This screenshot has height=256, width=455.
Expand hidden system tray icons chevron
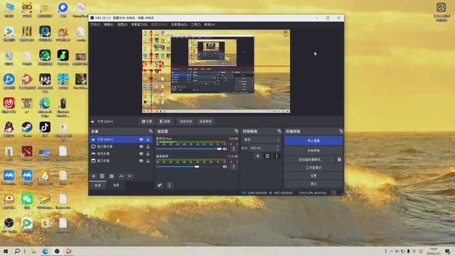tap(391, 251)
